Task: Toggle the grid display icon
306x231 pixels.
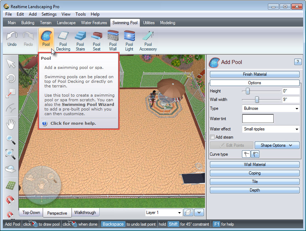Action: coord(11,185)
